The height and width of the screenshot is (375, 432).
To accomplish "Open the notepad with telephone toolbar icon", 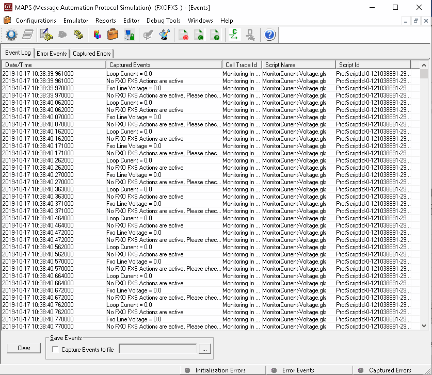I will coord(46,35).
